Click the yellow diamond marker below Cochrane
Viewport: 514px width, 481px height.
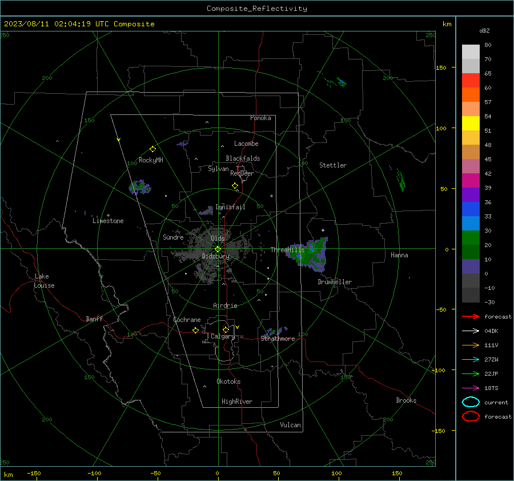(x=196, y=331)
